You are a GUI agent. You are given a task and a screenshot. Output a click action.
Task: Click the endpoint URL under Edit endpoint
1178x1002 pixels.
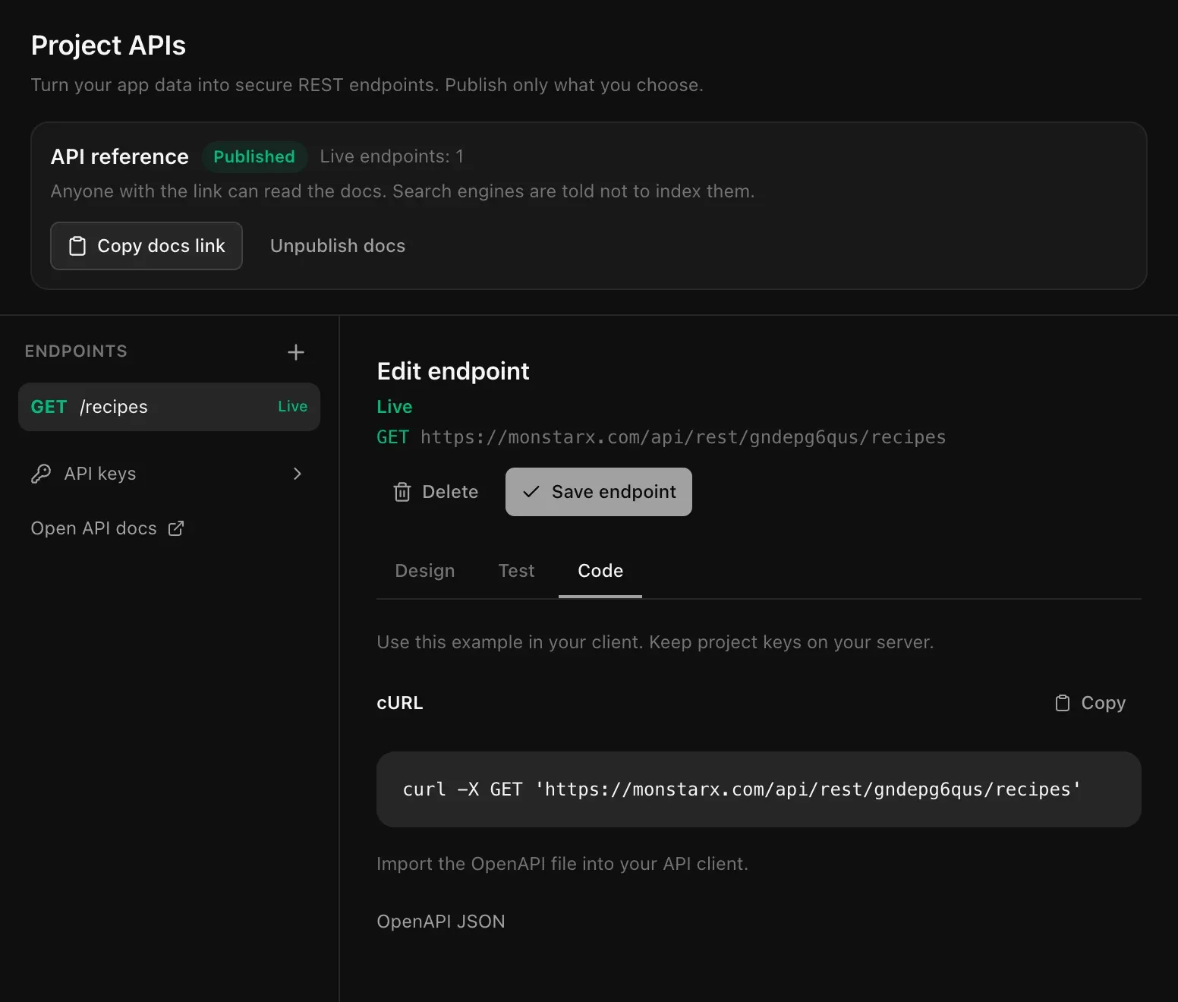point(683,437)
